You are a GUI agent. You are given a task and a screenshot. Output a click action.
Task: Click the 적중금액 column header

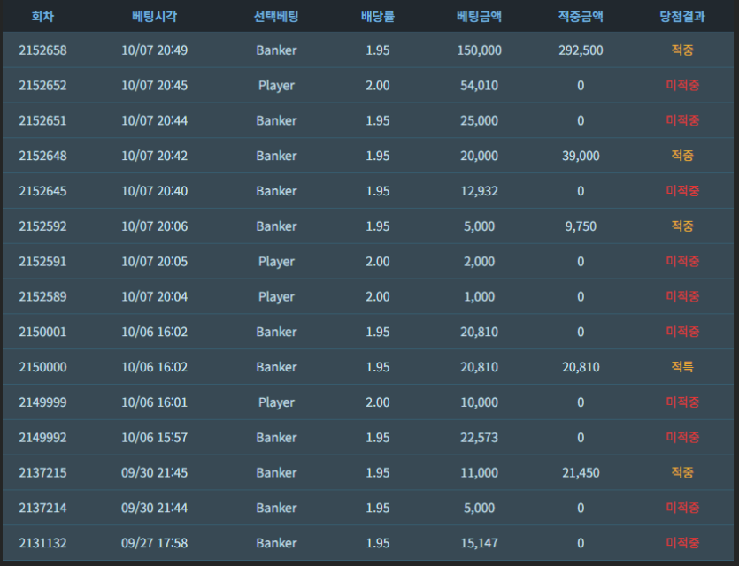click(581, 17)
